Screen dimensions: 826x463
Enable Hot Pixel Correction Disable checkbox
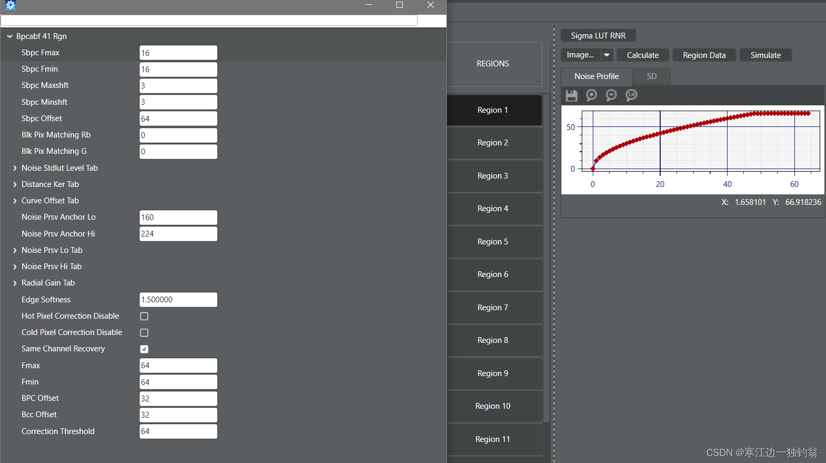tap(144, 316)
